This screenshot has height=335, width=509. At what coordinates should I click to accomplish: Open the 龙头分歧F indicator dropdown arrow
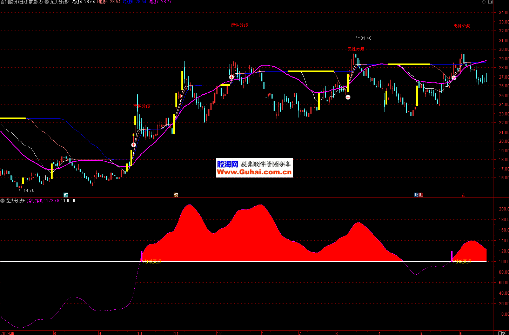pyautogui.click(x=2, y=201)
